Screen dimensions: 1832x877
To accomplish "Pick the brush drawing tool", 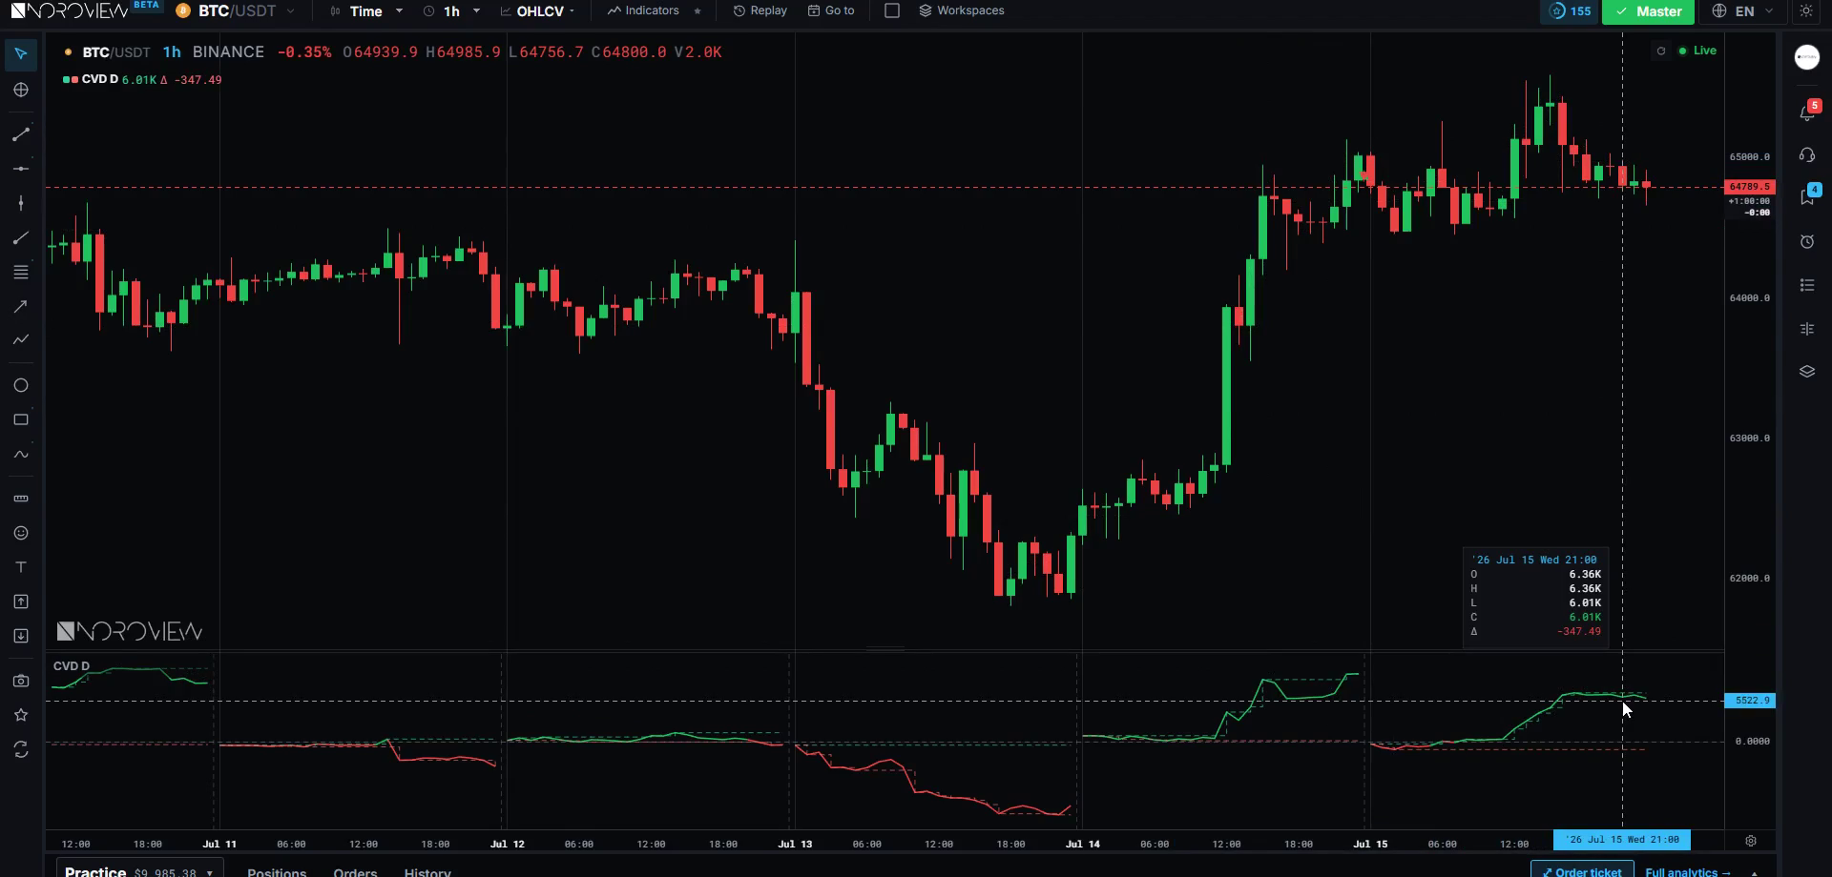I will 21,238.
